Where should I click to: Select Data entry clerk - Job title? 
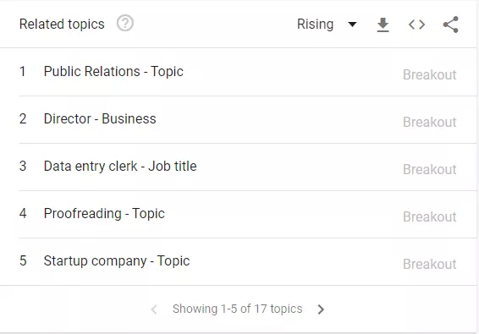120,166
